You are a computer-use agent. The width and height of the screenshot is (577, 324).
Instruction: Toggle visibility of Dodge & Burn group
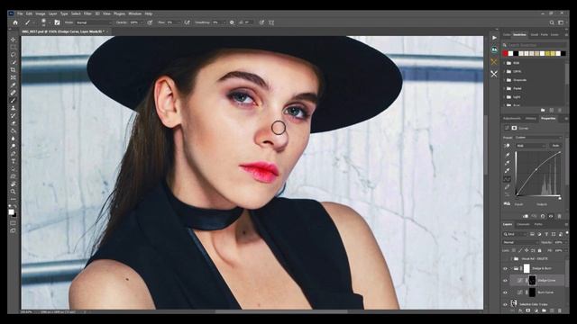[x=505, y=268]
